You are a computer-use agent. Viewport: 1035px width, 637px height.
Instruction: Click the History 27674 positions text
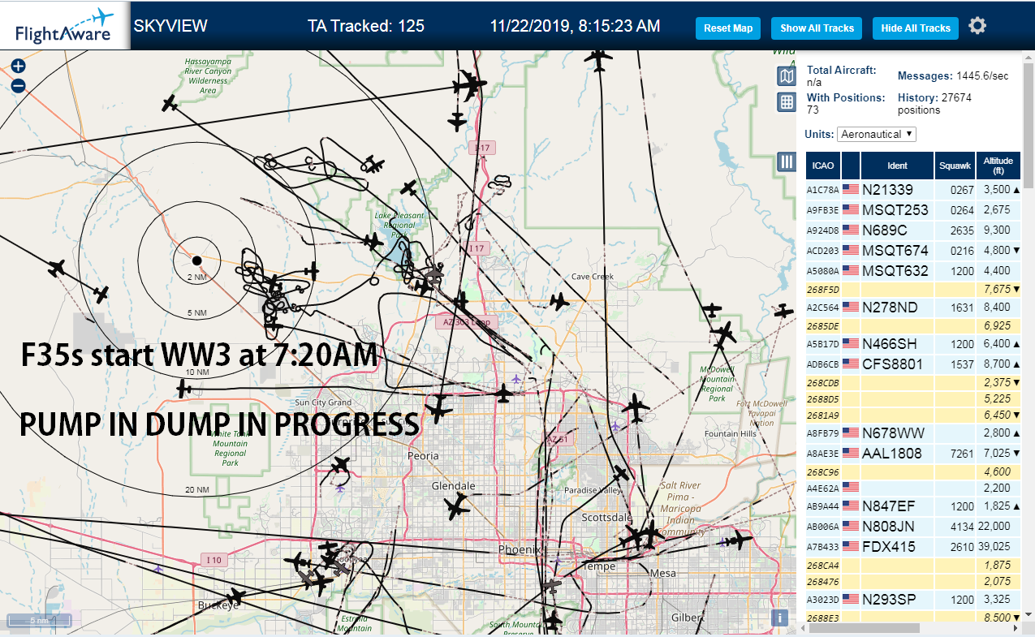pos(934,103)
